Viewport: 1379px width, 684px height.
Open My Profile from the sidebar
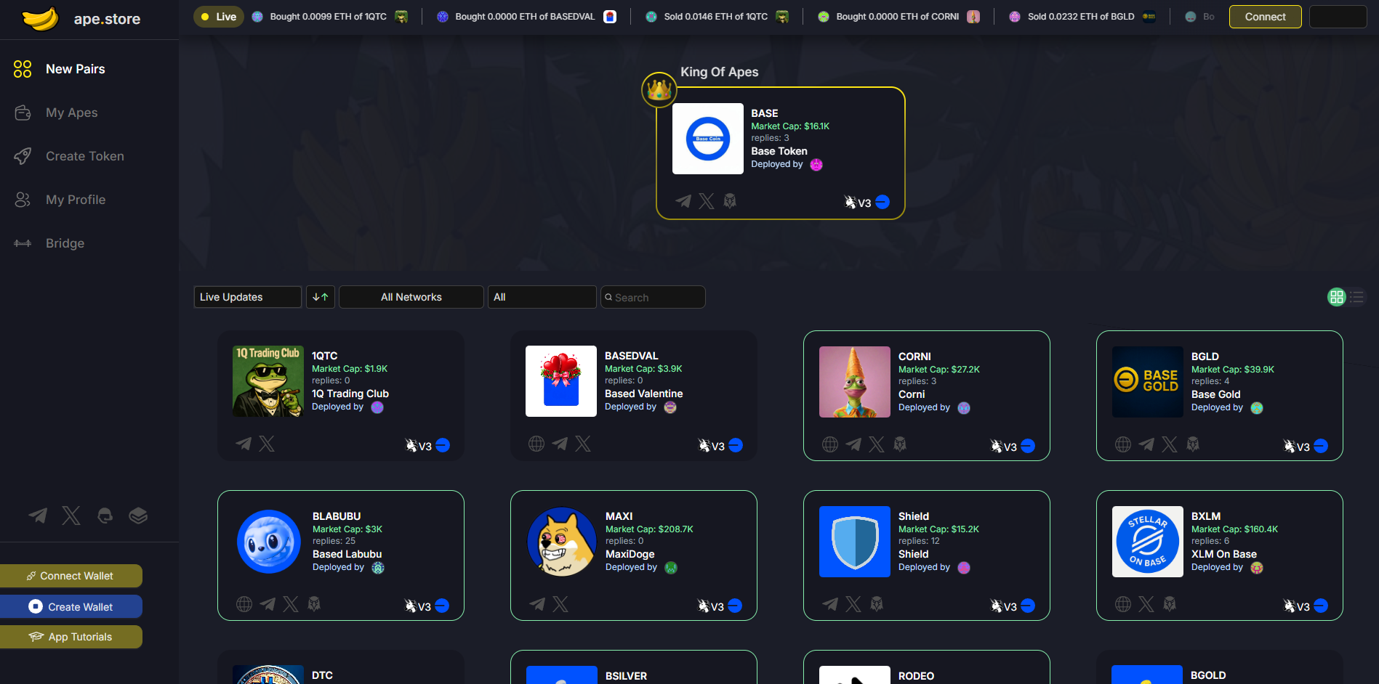click(x=76, y=200)
